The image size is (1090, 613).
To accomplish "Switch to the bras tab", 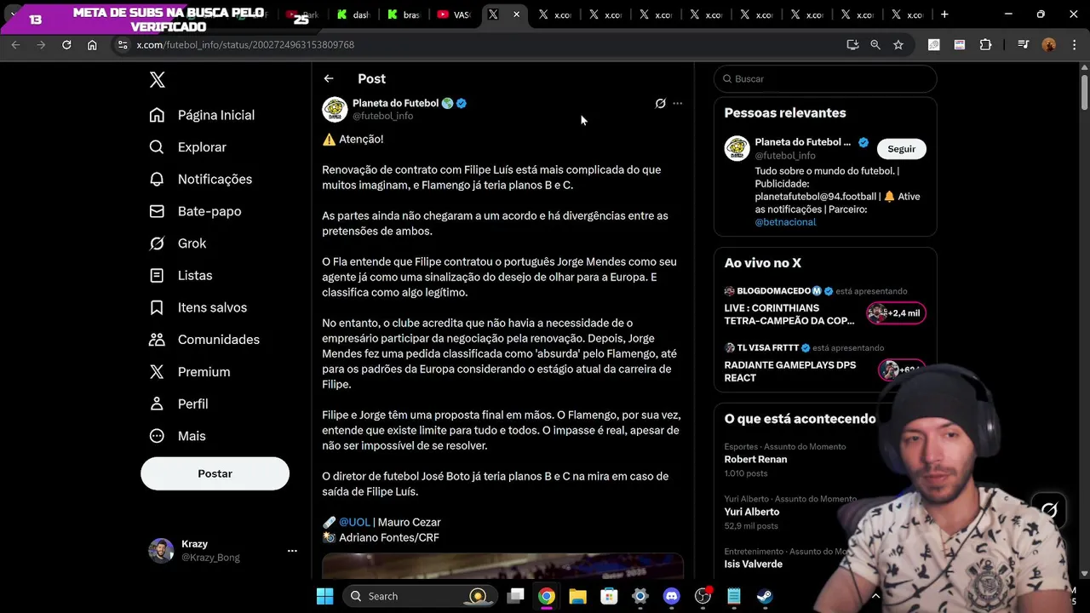I will coord(404,14).
